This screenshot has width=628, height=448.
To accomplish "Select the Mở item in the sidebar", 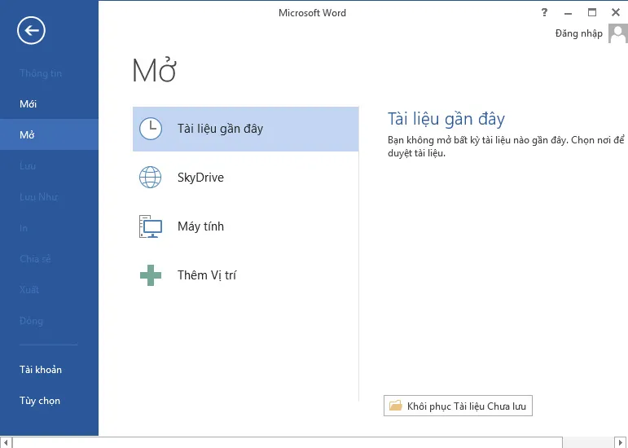I will (x=28, y=135).
